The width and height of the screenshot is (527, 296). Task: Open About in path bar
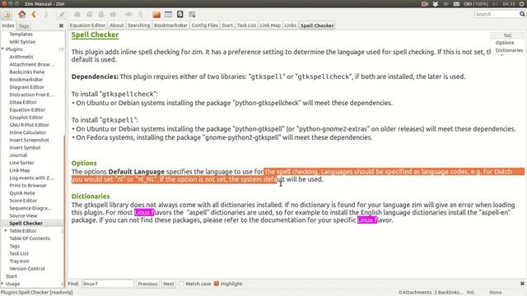117,25
